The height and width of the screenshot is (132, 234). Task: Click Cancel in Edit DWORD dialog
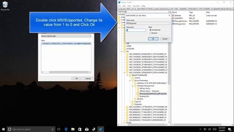tap(165, 39)
